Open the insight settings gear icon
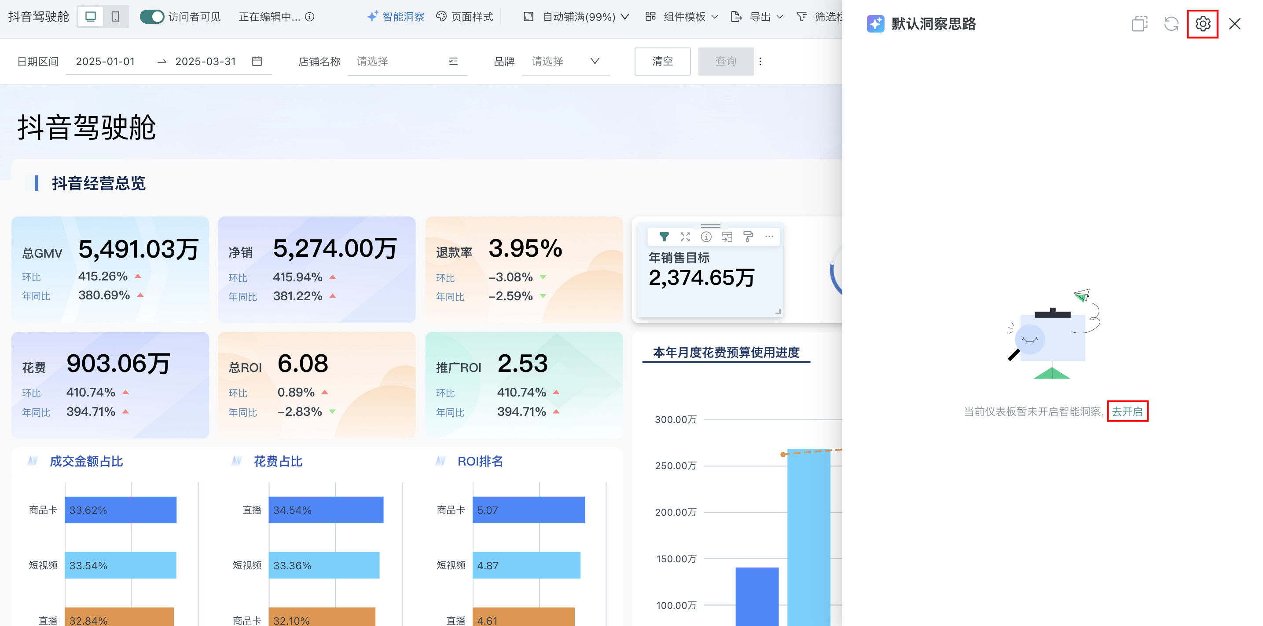 tap(1202, 23)
